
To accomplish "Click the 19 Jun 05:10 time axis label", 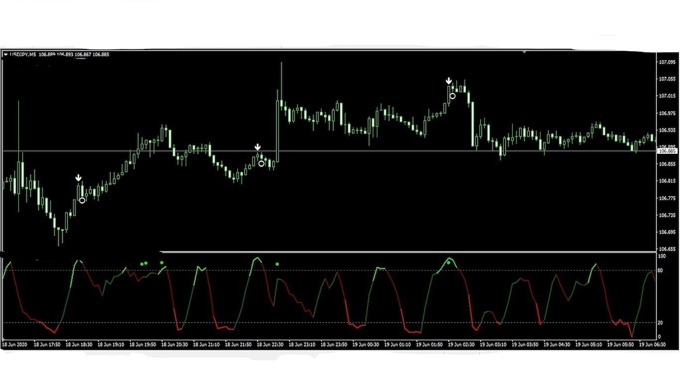I will tap(589, 344).
